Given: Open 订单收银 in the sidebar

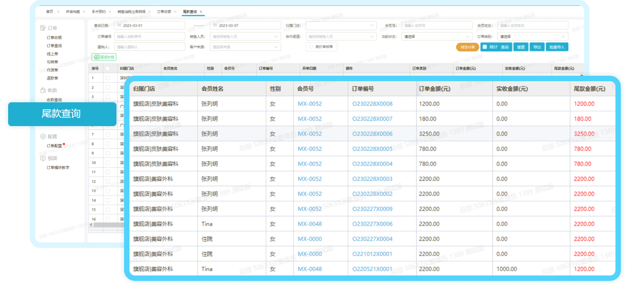Looking at the screenshot, I should pyautogui.click(x=54, y=38).
